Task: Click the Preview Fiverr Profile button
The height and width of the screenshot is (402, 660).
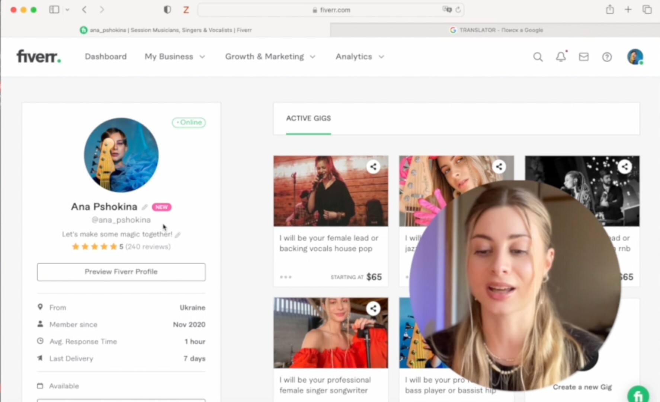Action: coord(121,272)
